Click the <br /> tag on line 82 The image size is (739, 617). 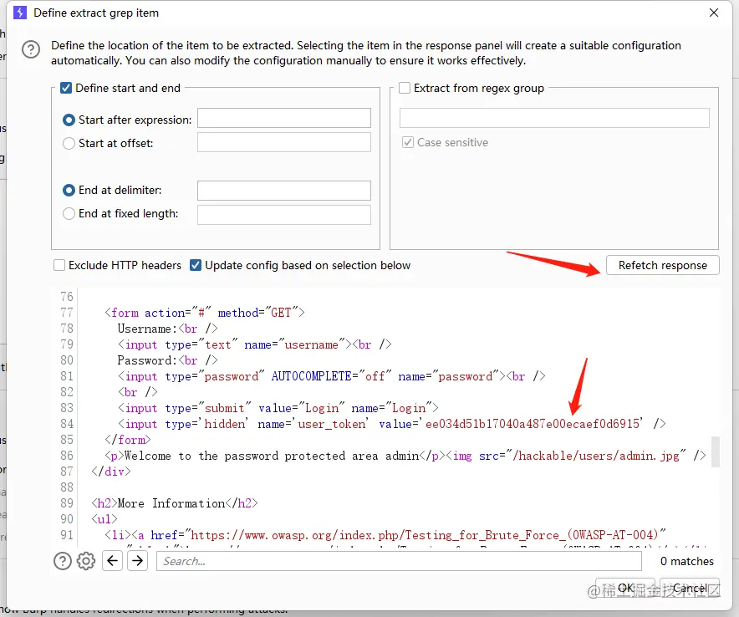click(x=138, y=392)
